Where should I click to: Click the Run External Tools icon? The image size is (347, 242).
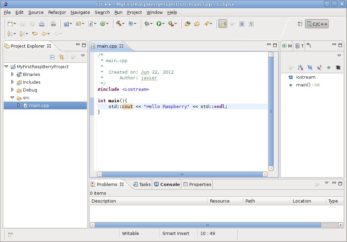pos(171,24)
